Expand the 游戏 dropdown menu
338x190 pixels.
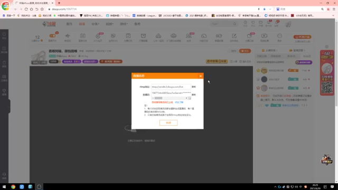[x=124, y=24]
